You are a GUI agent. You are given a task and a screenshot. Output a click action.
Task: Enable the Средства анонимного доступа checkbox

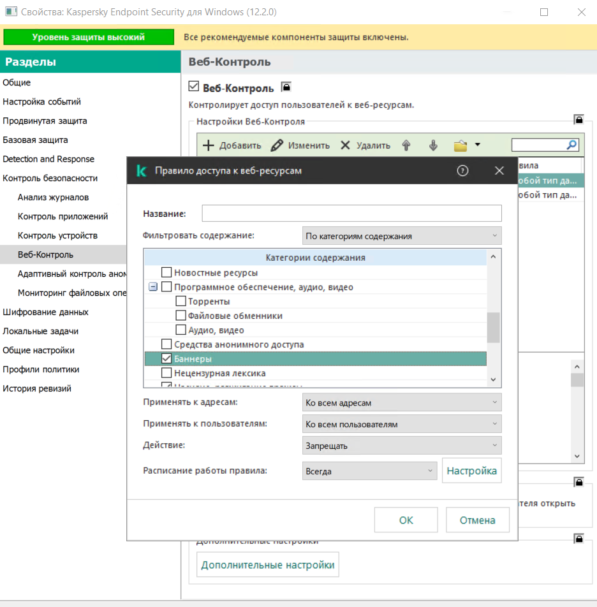click(166, 345)
